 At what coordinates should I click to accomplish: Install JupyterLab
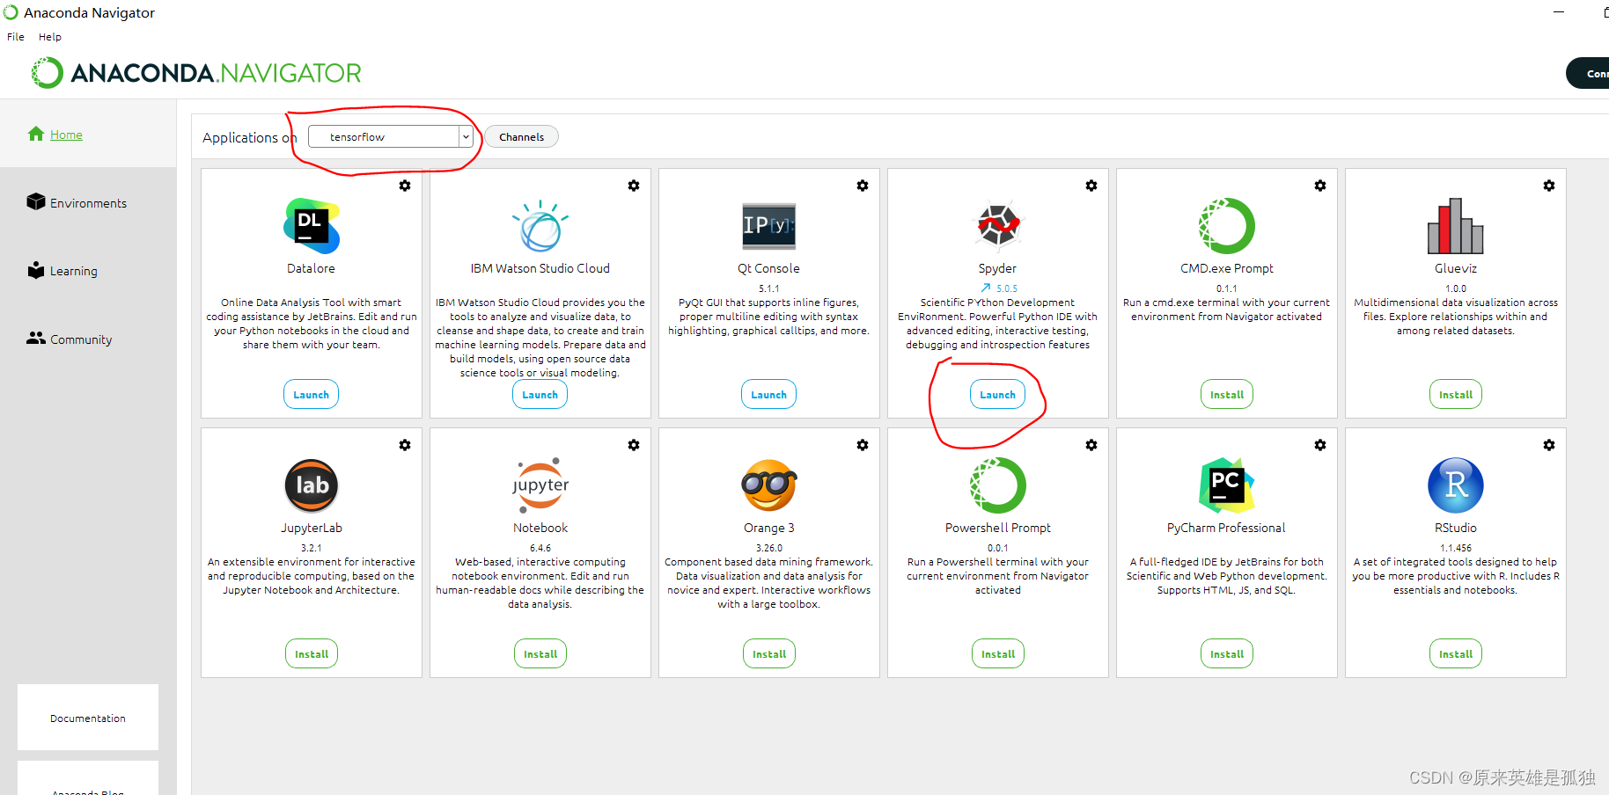[x=312, y=653]
